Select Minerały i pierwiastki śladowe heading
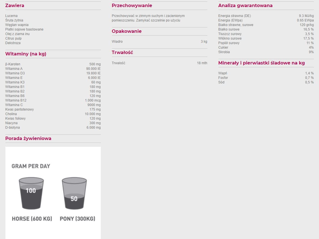Image resolution: width=319 pixels, height=239 pixels. (261, 63)
